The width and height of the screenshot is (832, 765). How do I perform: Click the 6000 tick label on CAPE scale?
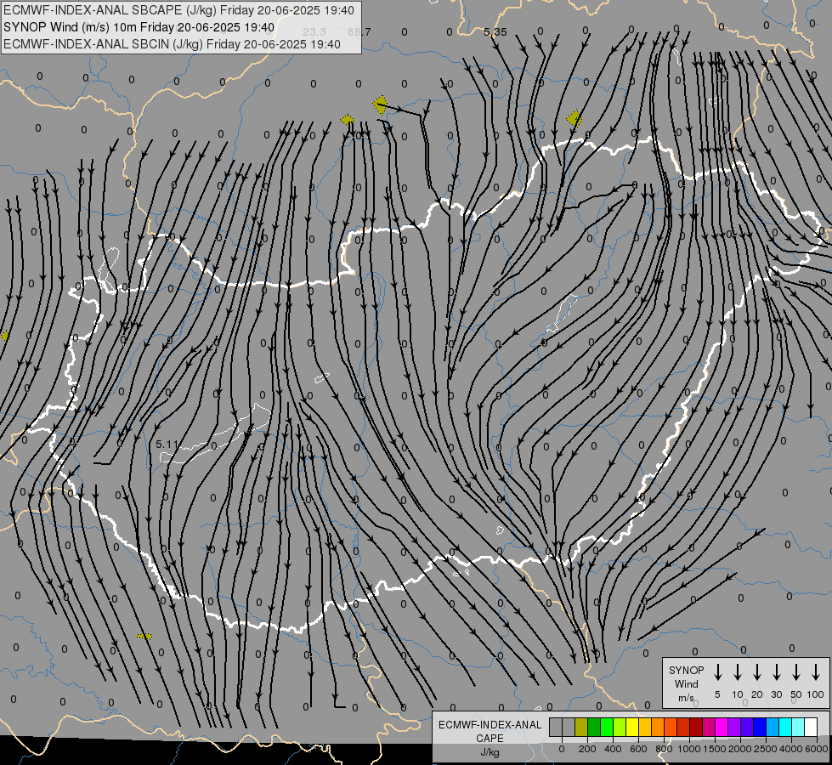pos(818,749)
